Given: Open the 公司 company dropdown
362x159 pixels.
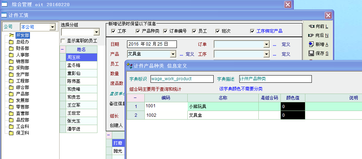Looking at the screenshot, I should click(52, 27).
